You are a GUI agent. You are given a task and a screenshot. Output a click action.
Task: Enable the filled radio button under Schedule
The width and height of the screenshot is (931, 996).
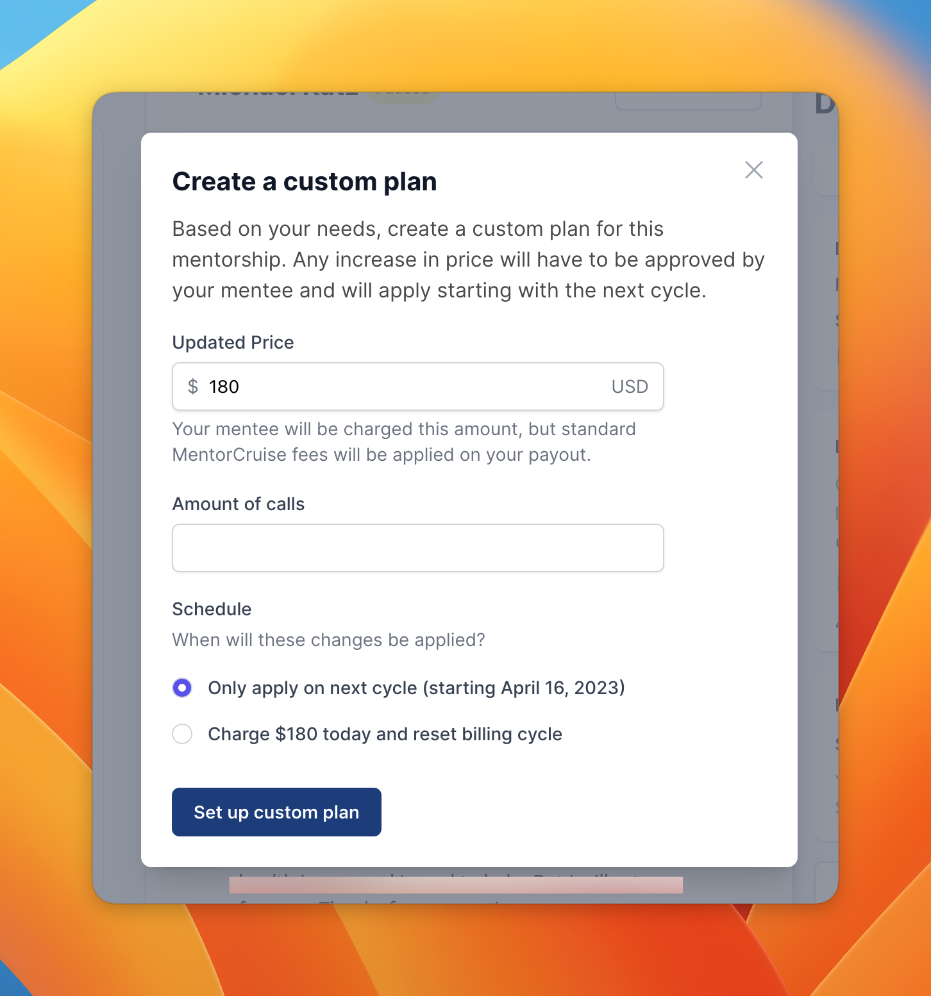pyautogui.click(x=182, y=687)
